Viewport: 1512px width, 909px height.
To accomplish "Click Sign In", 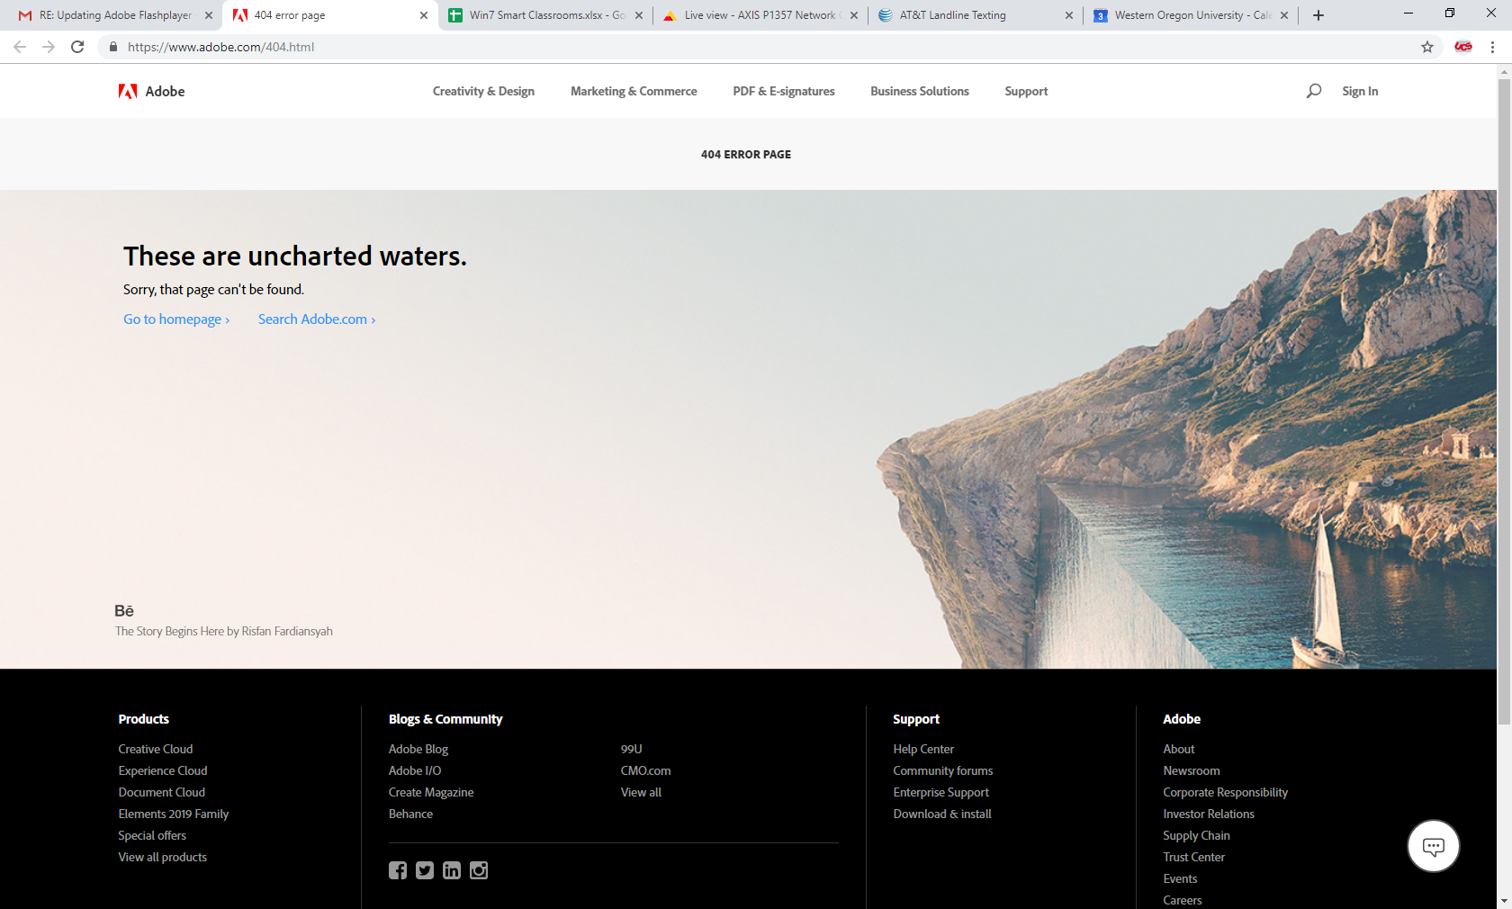I will [1360, 91].
